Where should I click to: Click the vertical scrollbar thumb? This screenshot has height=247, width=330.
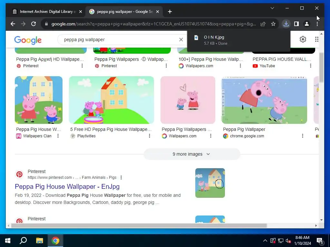click(x=321, y=68)
